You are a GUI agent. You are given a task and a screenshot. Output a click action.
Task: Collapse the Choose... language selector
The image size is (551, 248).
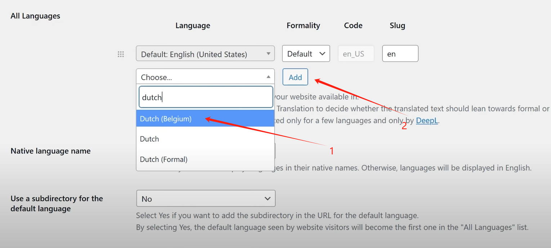[205, 77]
